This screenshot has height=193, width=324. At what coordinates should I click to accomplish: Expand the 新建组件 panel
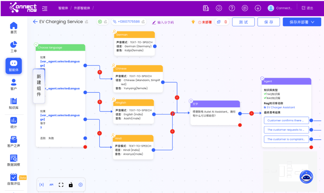(x=39, y=85)
